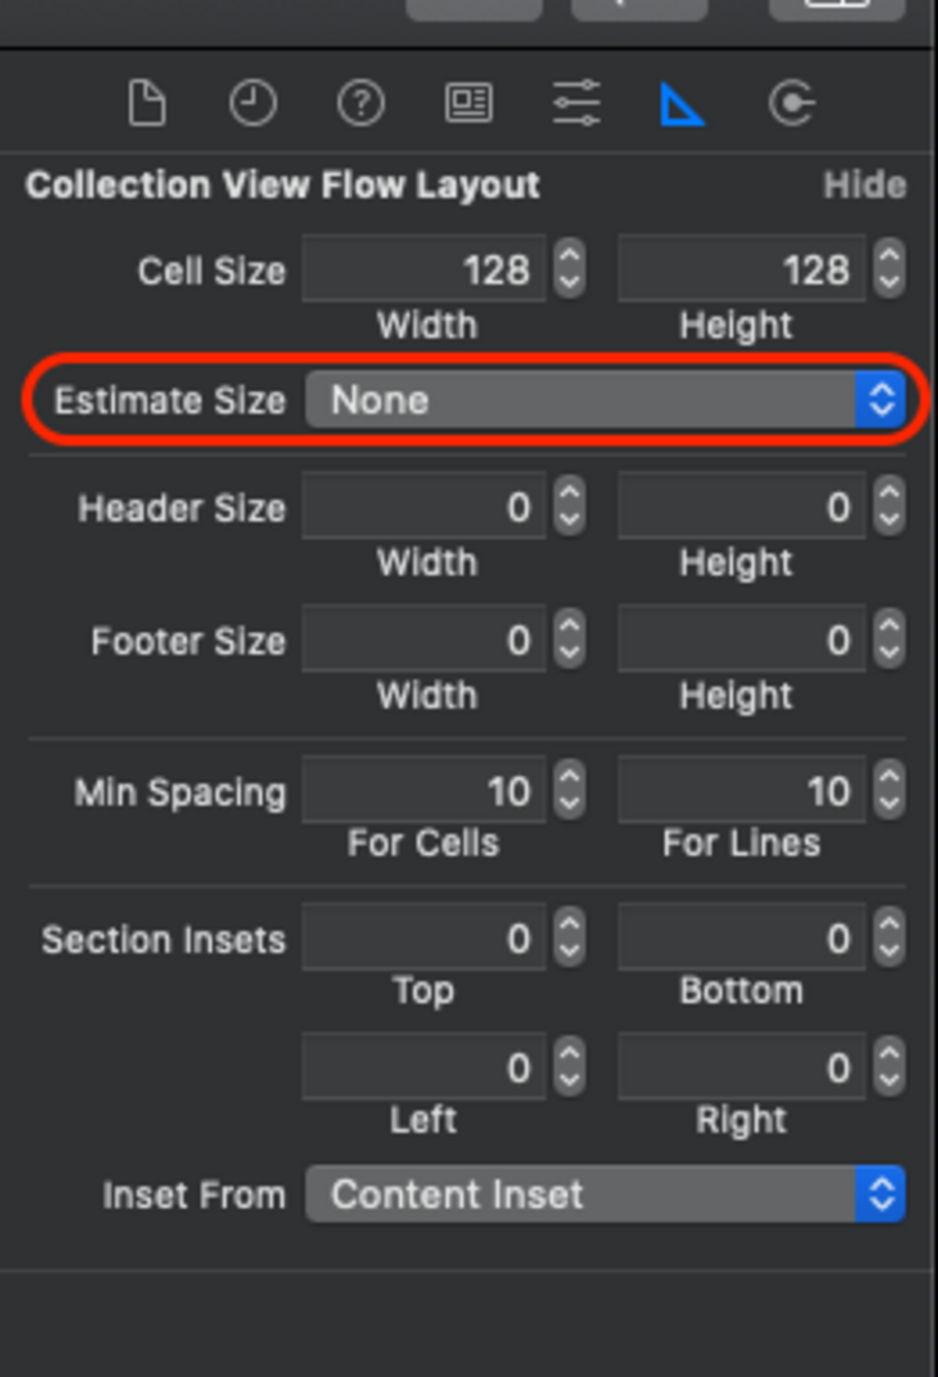Screen dimensions: 938x1377
Task: Open the Attributes inspector sliders icon
Action: pos(576,103)
